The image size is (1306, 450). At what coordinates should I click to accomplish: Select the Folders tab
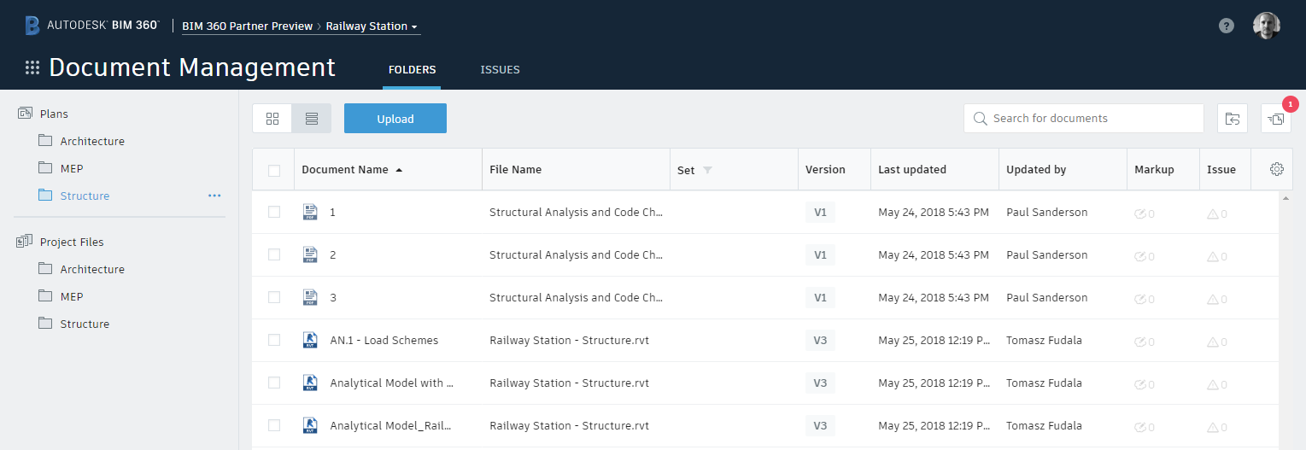412,70
